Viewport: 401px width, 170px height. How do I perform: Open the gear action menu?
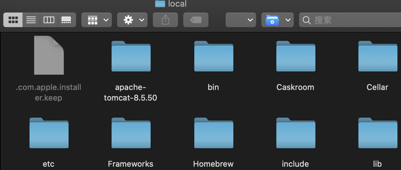132,20
